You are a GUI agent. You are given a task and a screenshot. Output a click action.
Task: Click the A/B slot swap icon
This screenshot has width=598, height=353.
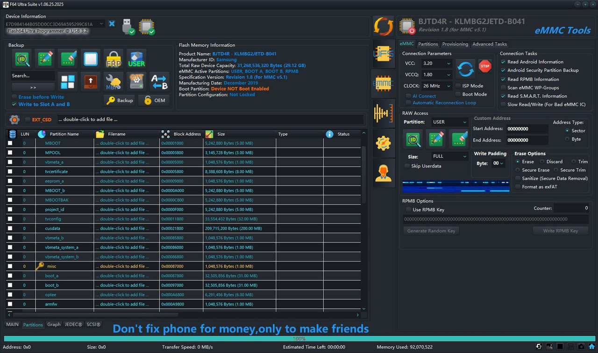159,82
